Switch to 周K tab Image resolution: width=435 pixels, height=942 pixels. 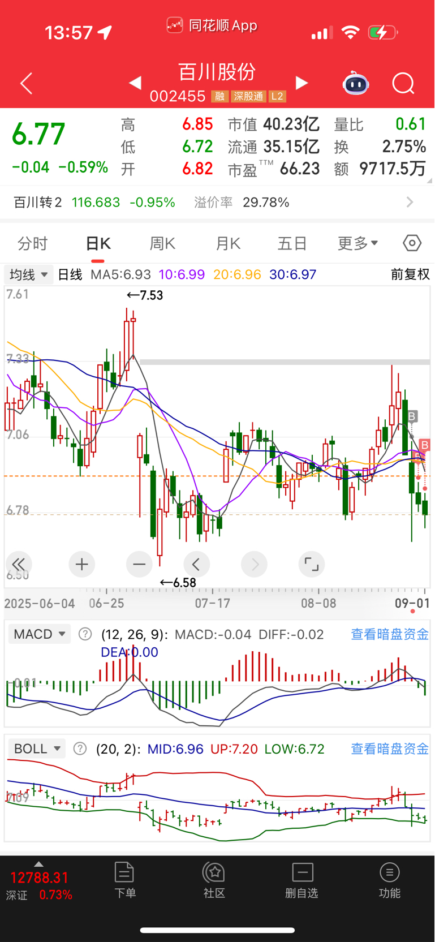click(x=162, y=243)
